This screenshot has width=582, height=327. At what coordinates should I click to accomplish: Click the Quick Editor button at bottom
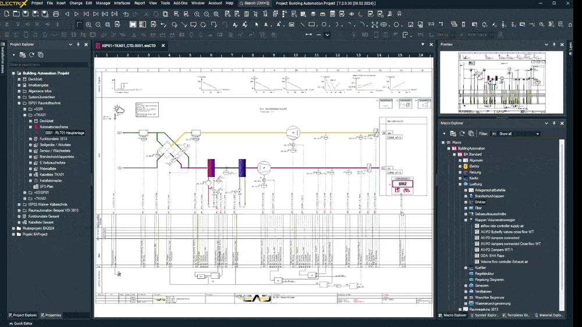pyautogui.click(x=21, y=324)
